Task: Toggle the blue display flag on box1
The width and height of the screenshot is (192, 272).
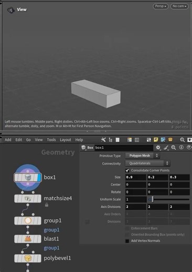Action: [39, 177]
